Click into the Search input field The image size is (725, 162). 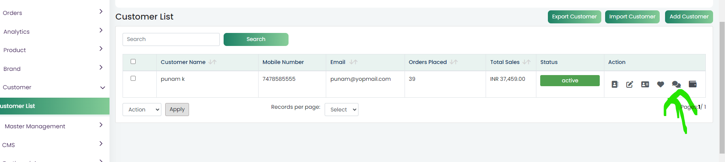point(171,39)
